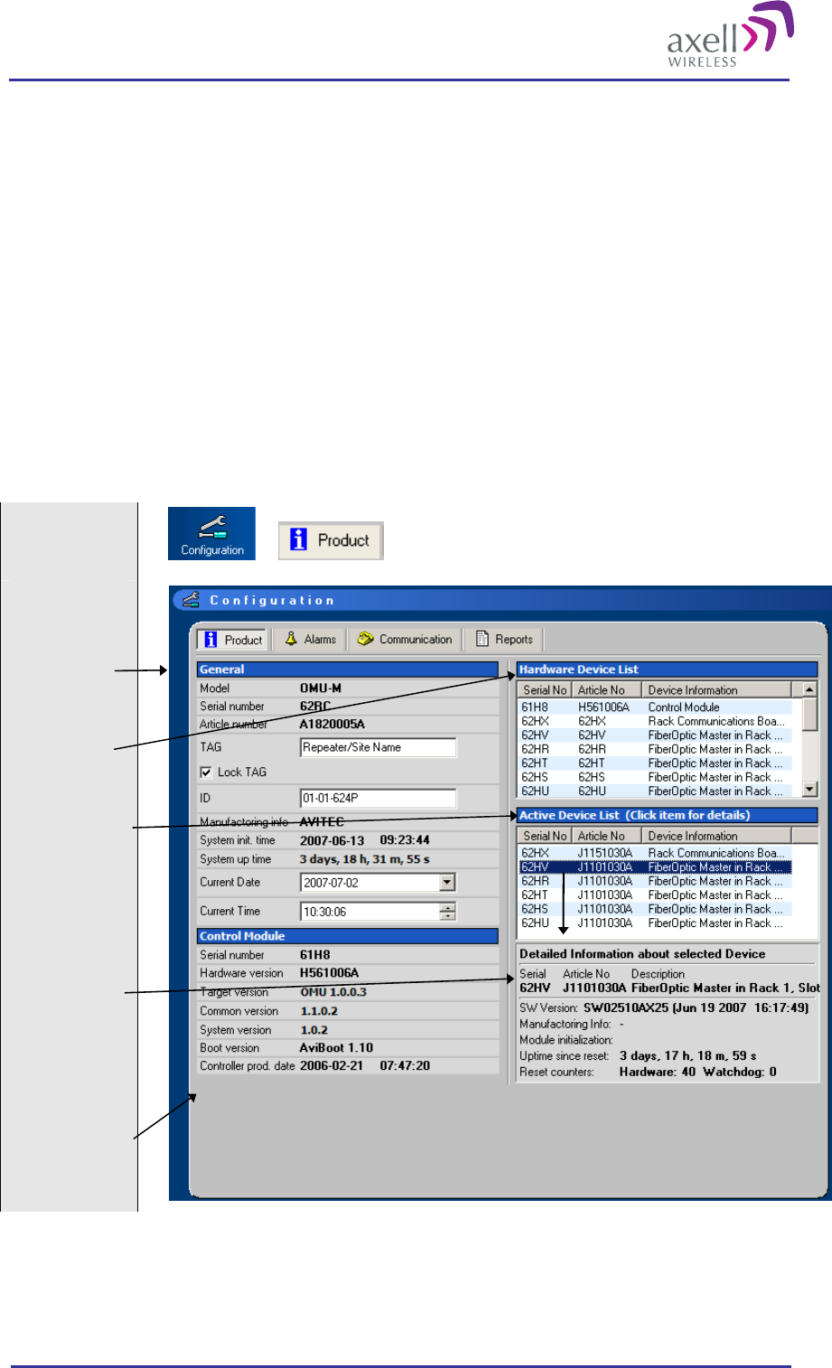The height and width of the screenshot is (1368, 832).
Task: Select hardware row with article 62HR
Action: pos(654,749)
